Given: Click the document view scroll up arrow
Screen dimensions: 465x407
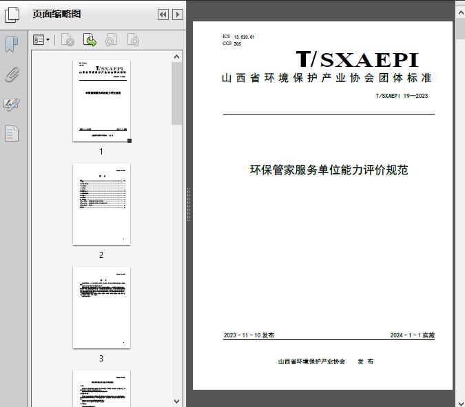Looking at the screenshot, I should (461, 13).
